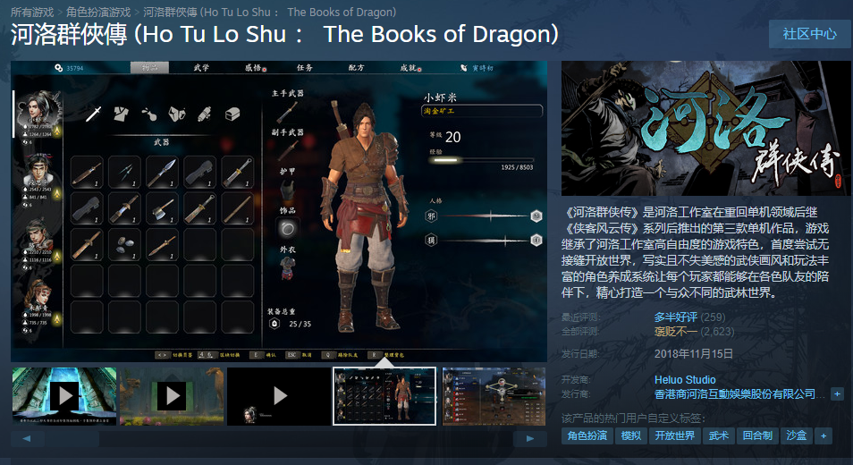Viewport: 853px width, 465px height.
Task: Select the skill-tree screenshot thumbnail
Action: (494, 396)
